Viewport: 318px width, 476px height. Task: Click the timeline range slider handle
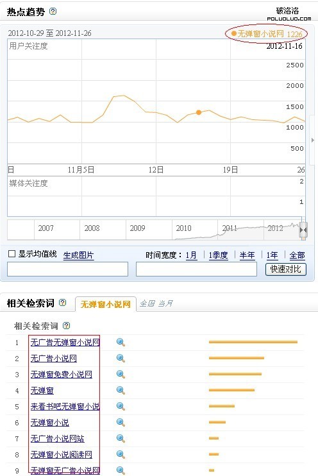[x=303, y=231]
